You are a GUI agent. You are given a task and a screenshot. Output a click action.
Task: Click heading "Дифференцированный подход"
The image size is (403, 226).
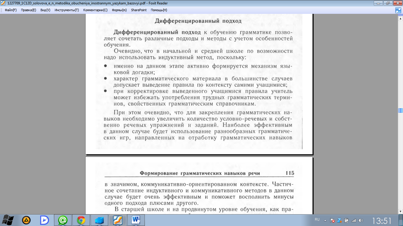point(198,21)
